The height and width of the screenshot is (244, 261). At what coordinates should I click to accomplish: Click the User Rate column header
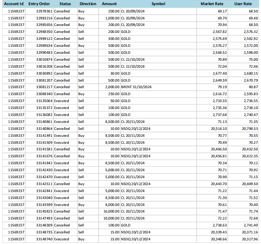coord(245,4)
